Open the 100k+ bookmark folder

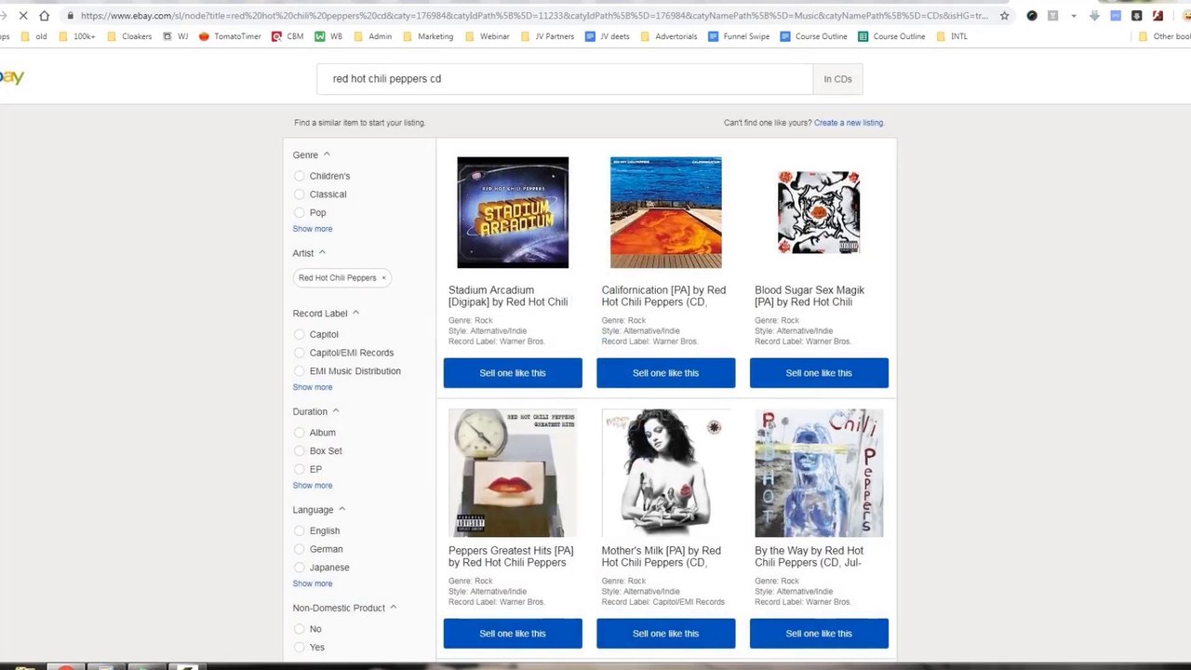click(76, 36)
